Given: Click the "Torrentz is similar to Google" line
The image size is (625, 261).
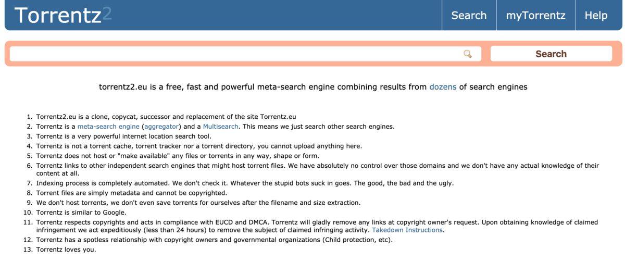Looking at the screenshot, I should click(81, 212).
